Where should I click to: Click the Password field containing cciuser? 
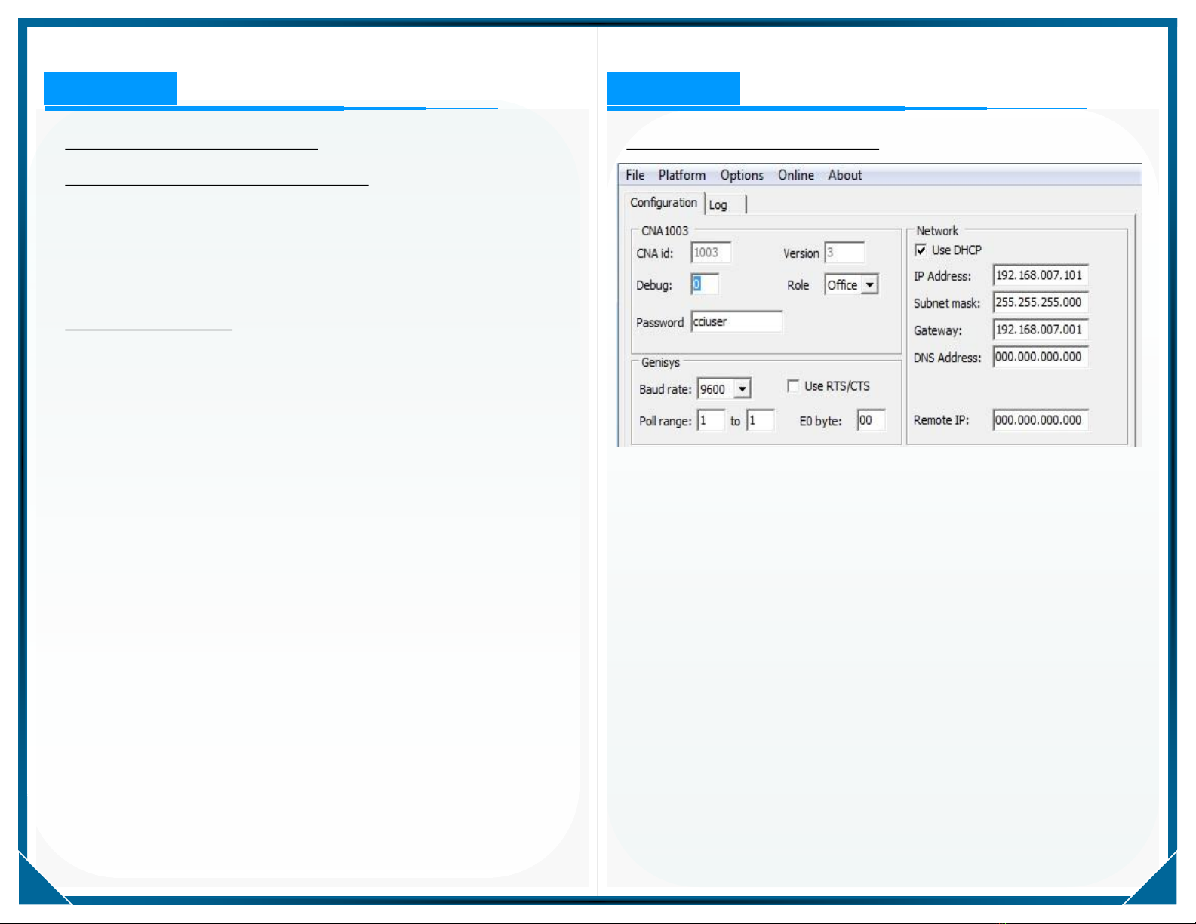click(736, 321)
